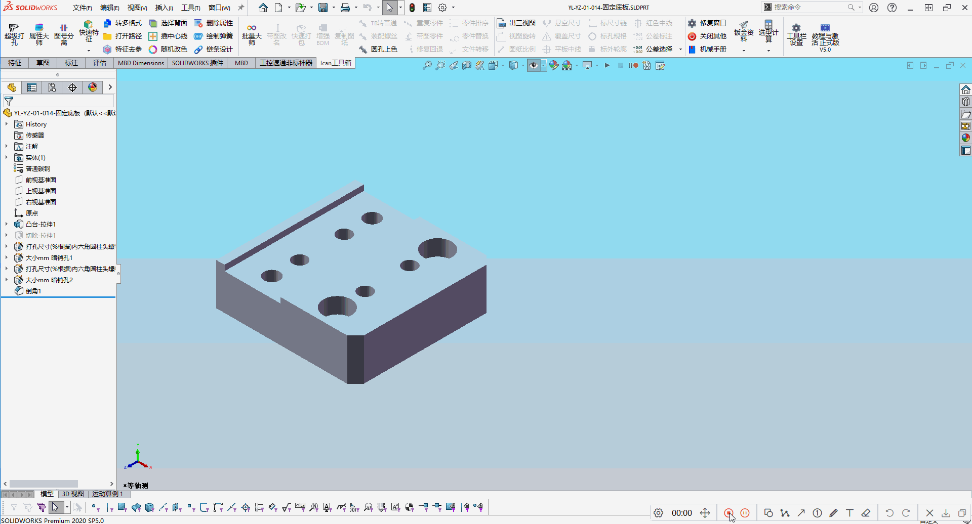Switch to the 草图 sketch tab

(x=43, y=63)
